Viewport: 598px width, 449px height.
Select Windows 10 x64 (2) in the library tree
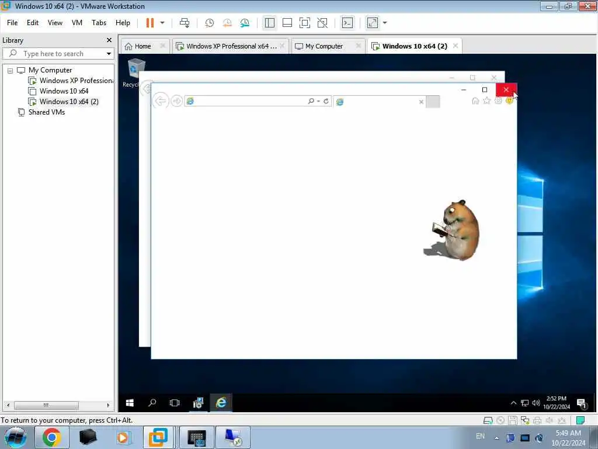(63, 102)
